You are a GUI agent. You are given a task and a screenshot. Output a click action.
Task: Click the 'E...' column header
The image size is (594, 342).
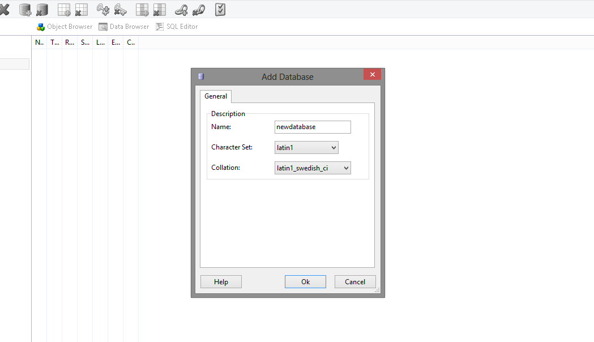(x=116, y=42)
